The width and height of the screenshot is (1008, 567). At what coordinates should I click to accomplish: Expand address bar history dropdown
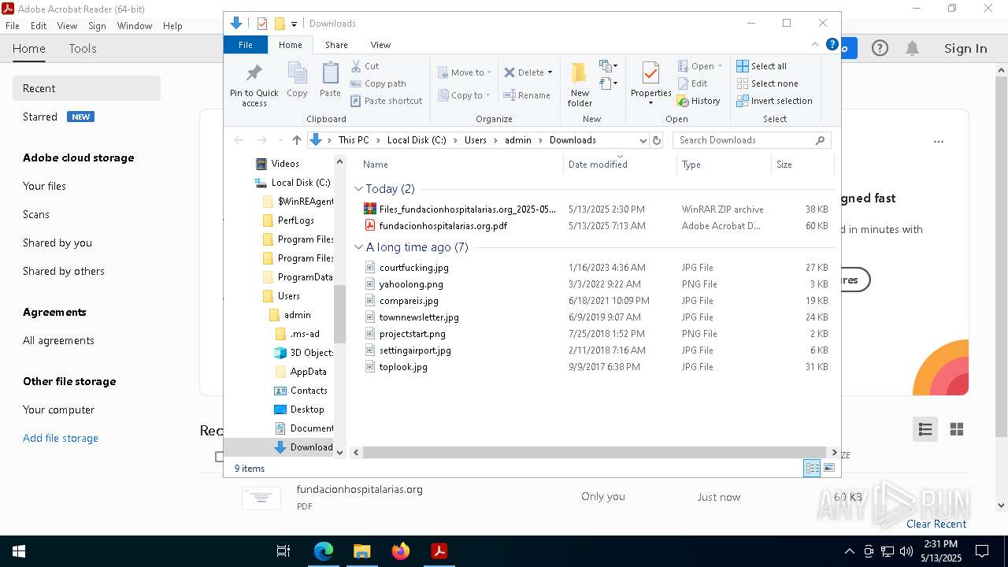click(x=643, y=140)
